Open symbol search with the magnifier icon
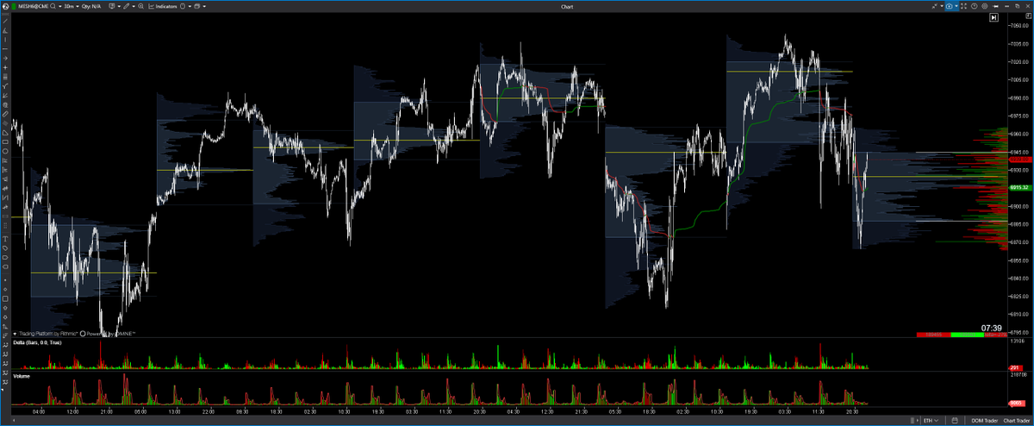Image resolution: width=1034 pixels, height=426 pixels. (x=53, y=6)
